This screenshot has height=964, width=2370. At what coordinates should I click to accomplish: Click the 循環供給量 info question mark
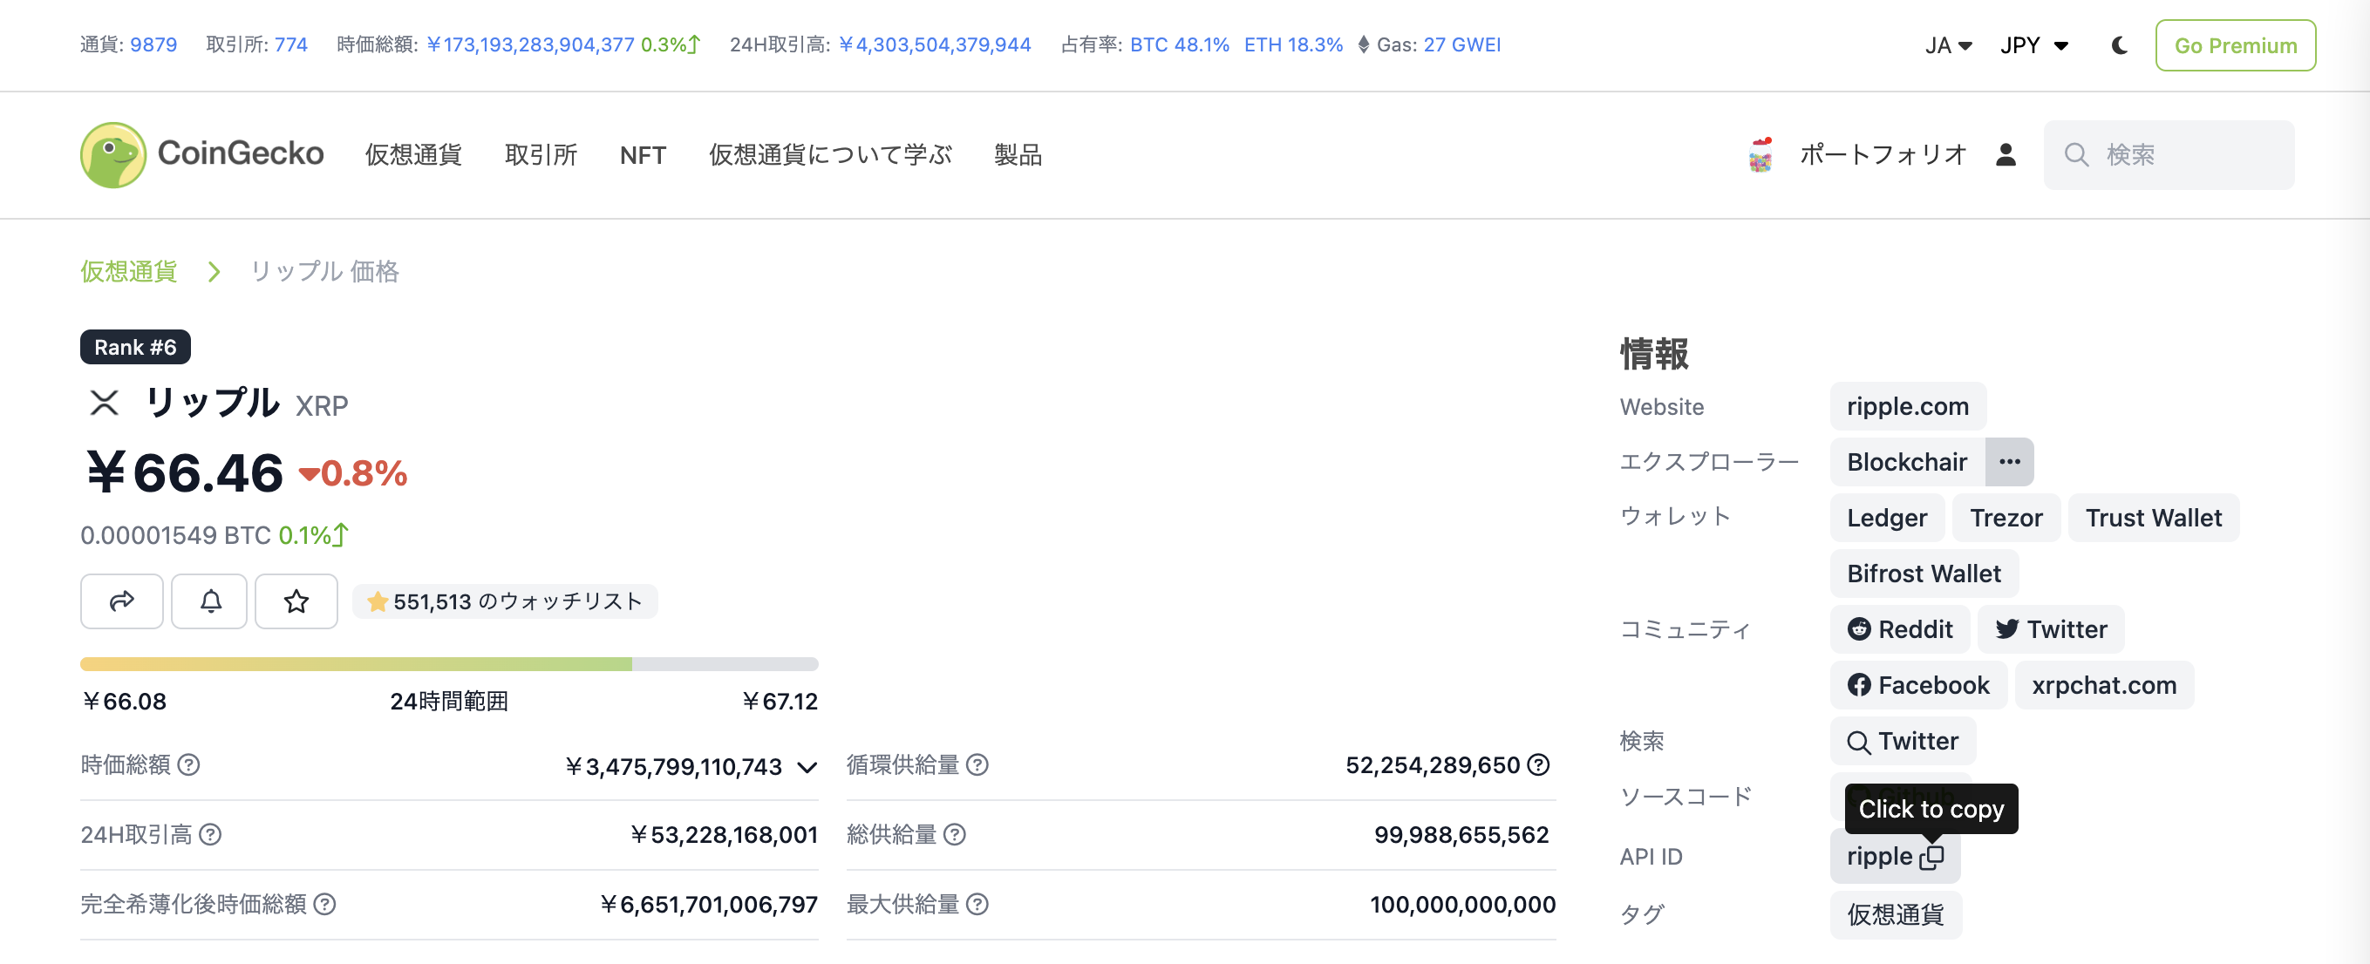click(979, 764)
